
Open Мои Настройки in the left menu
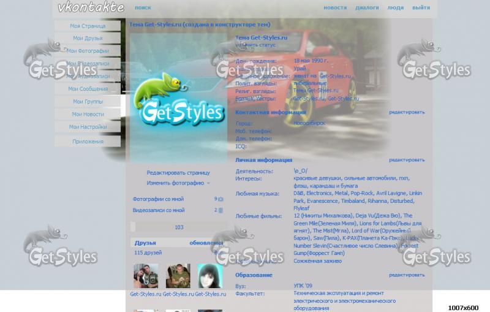(x=88, y=127)
